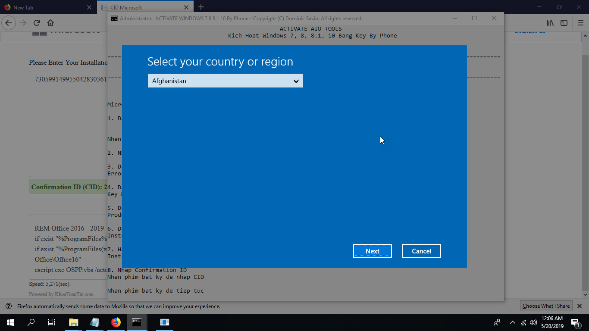Screen dimensions: 589x331
Task: Switch to the CID Microsoft tab
Action: [140, 7]
